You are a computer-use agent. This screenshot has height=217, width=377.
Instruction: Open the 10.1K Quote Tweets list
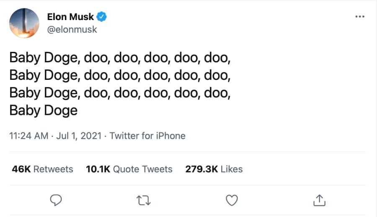[x=129, y=169]
